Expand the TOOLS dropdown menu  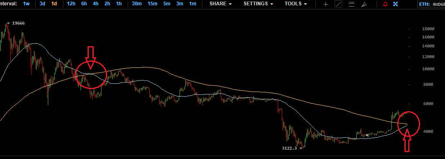pos(296,4)
